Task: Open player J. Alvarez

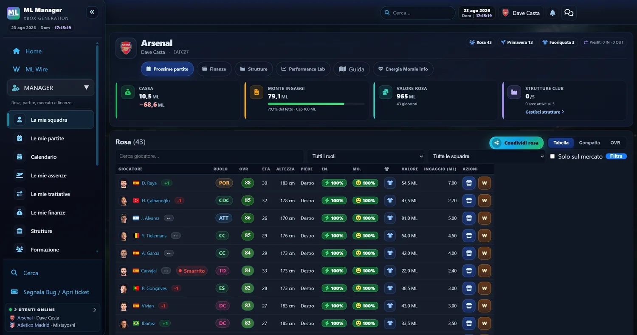Action: pyautogui.click(x=150, y=218)
